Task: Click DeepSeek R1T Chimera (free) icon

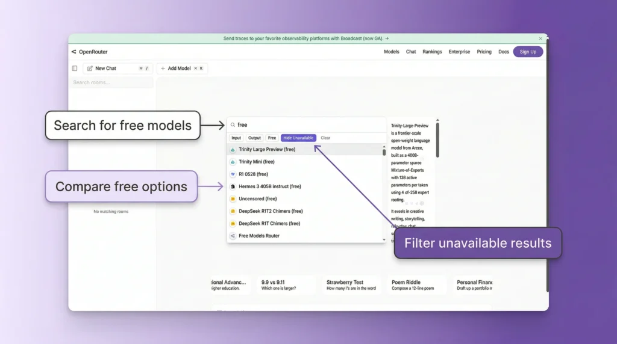Action: [233, 224]
